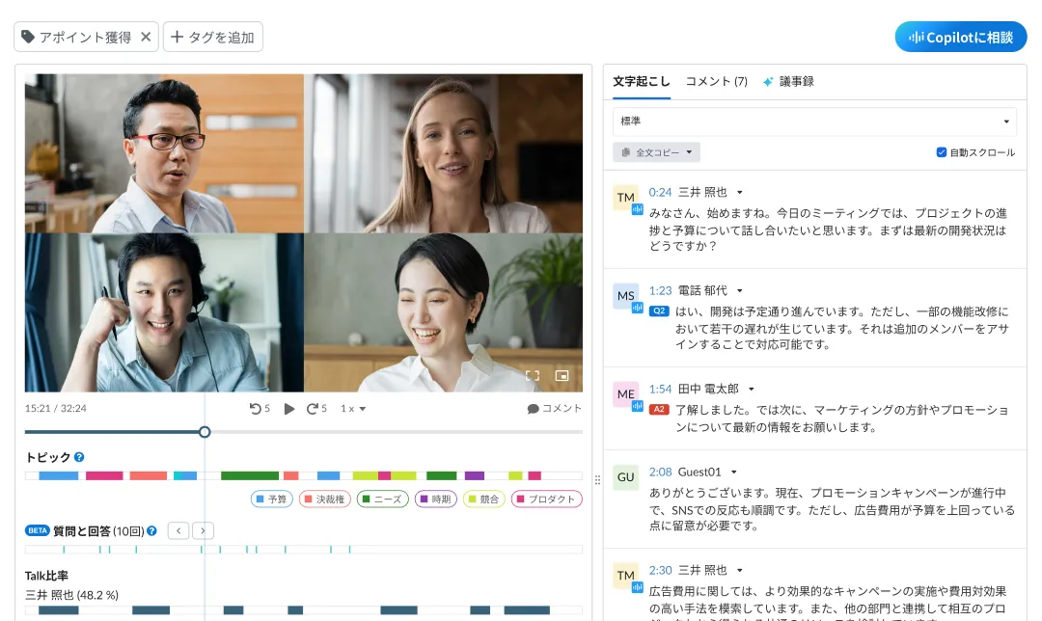Open the 標準 transcript mode dropdown
The height and width of the screenshot is (621, 1042).
815,121
